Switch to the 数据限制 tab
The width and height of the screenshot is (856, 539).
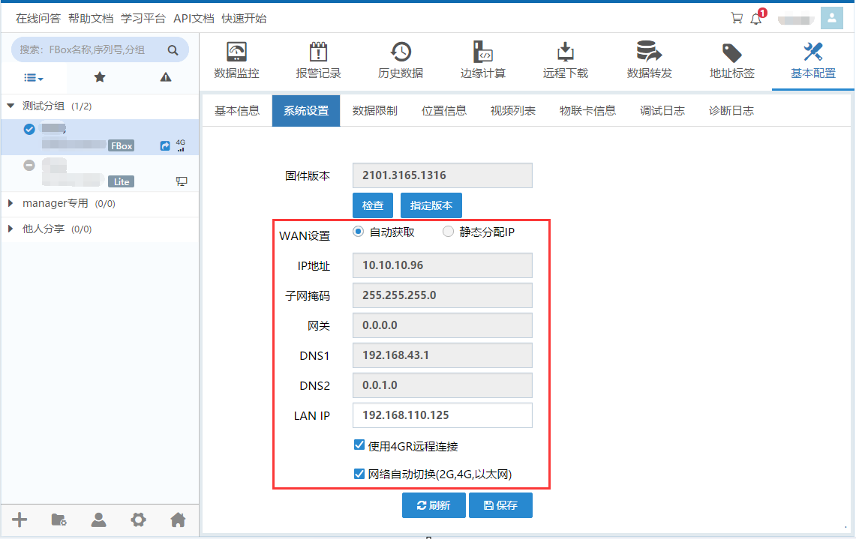pyautogui.click(x=375, y=111)
